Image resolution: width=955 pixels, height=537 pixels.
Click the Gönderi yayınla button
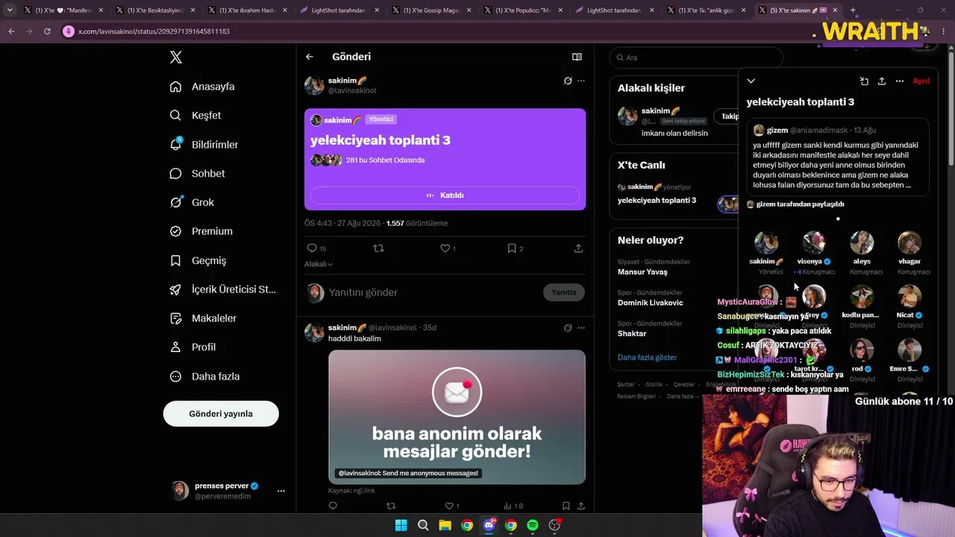tap(221, 414)
